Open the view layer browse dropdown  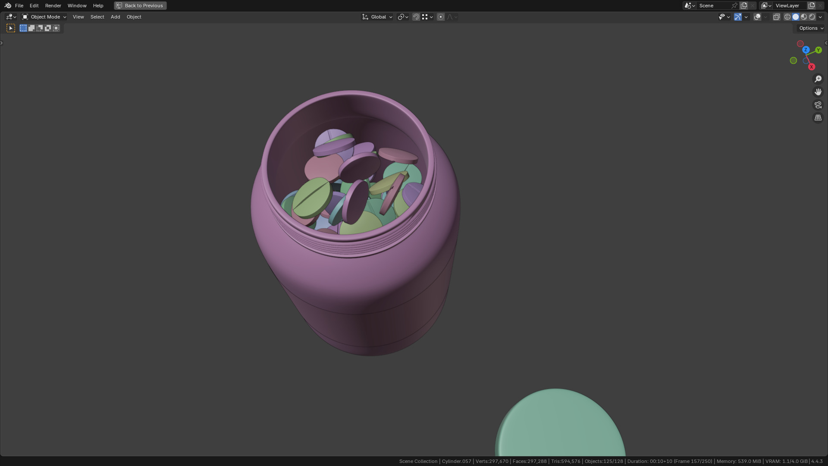[x=766, y=6]
